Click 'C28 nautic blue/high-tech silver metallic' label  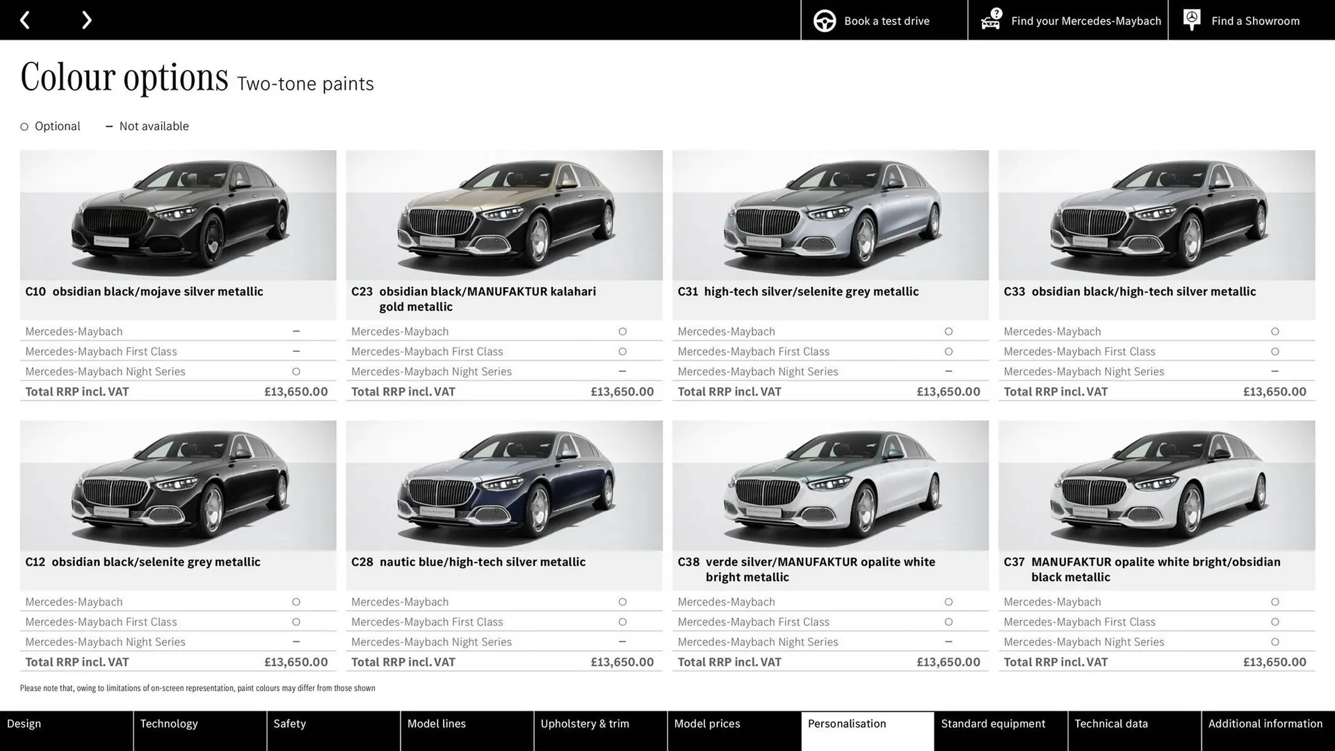tap(468, 562)
